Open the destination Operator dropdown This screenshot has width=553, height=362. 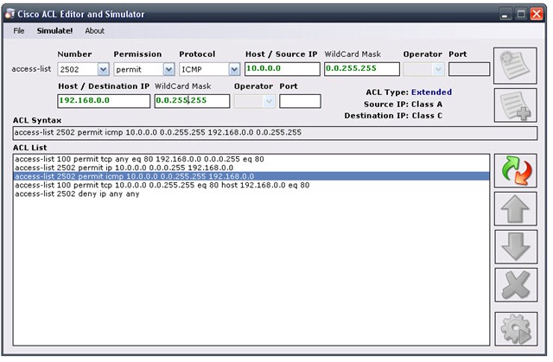(255, 101)
